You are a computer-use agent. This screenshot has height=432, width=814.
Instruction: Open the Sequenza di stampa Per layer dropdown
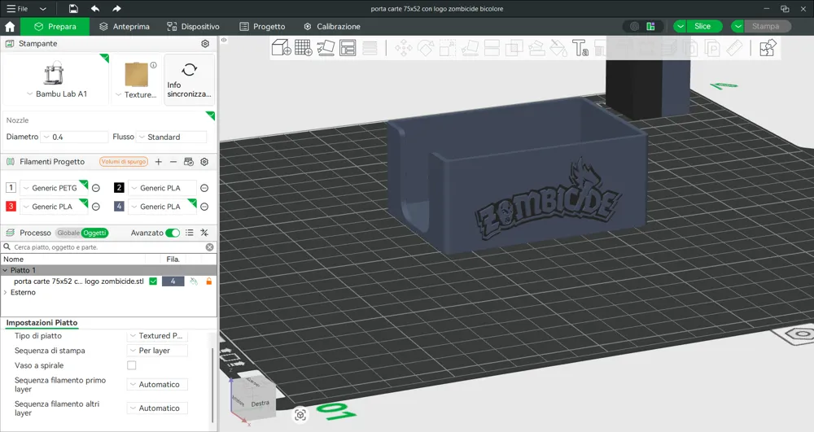[x=157, y=351]
